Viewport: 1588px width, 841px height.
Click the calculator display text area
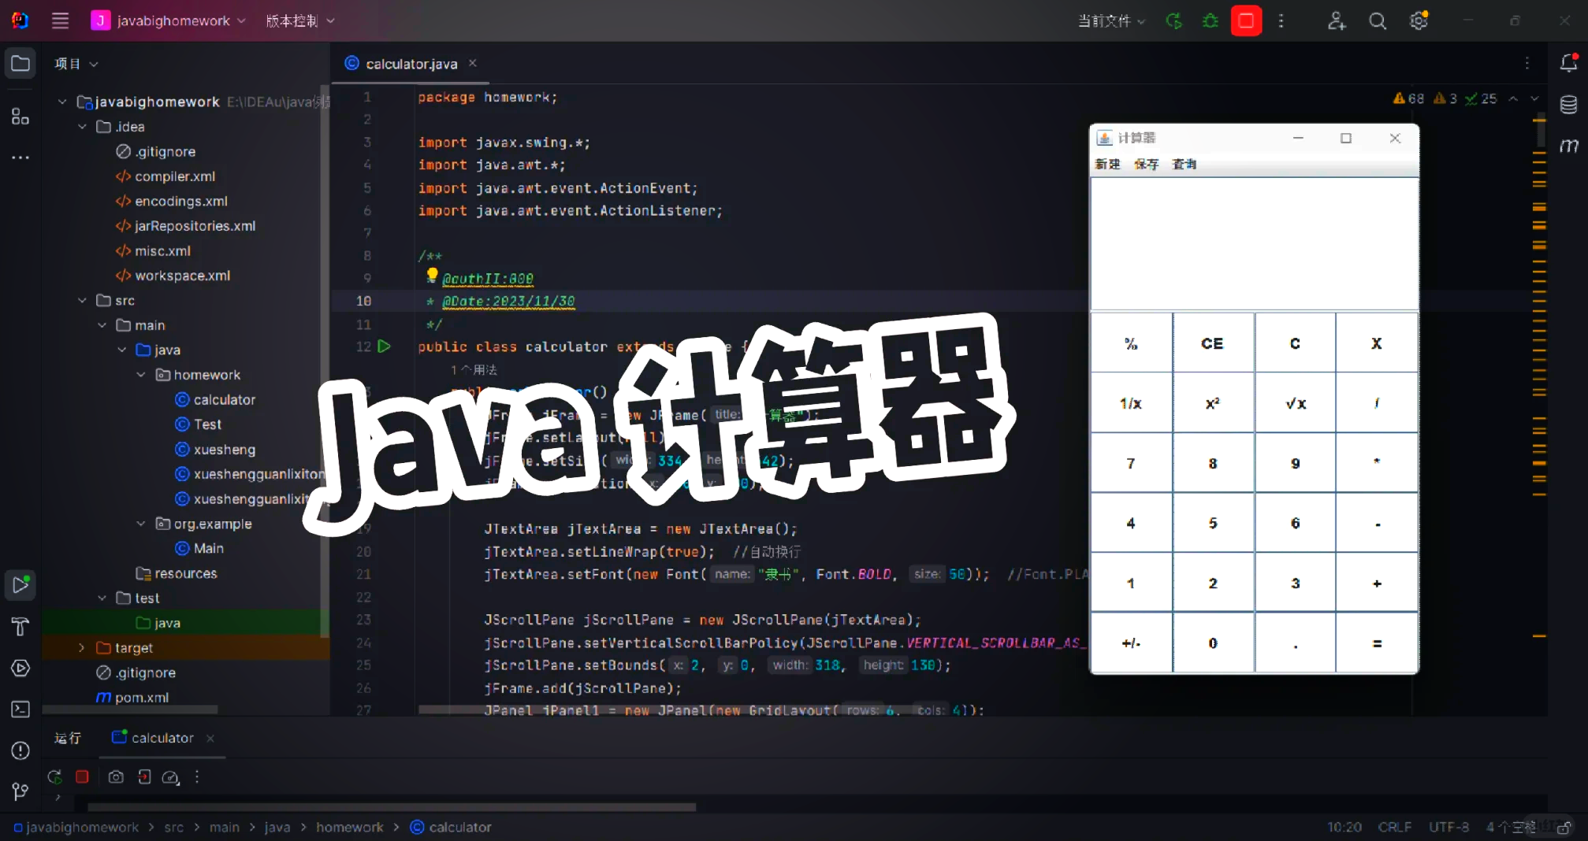click(x=1254, y=243)
